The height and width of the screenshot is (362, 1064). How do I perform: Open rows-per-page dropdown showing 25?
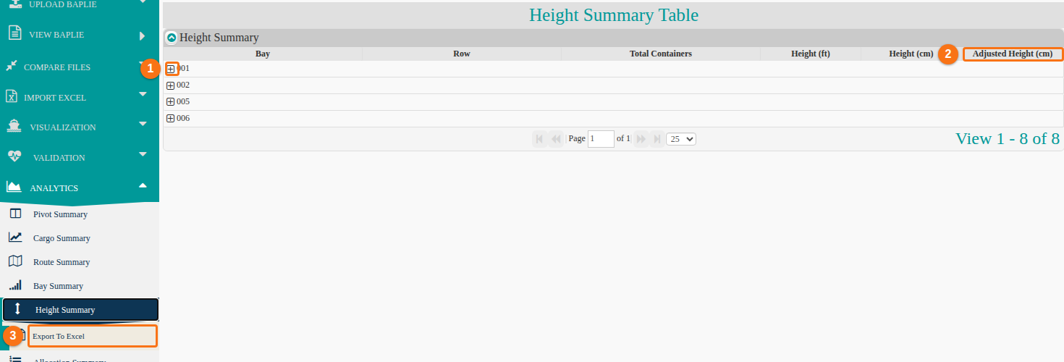click(681, 139)
